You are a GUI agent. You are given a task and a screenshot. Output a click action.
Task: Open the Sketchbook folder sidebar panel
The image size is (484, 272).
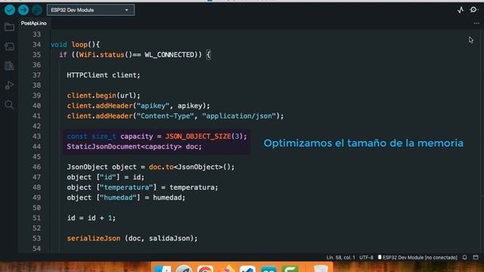[9, 27]
